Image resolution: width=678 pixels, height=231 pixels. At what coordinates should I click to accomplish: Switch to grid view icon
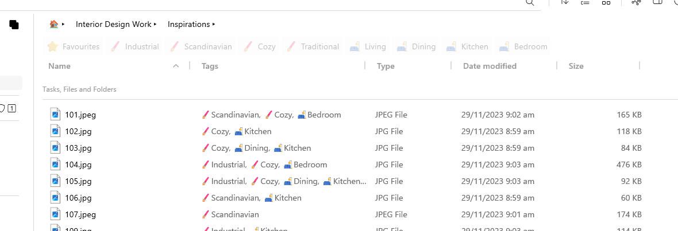tap(606, 3)
